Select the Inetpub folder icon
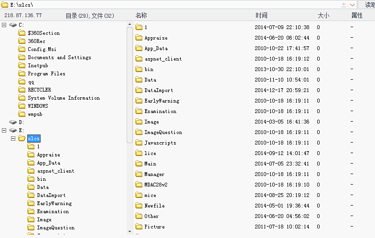Screen dimensions: 375x238 pyautogui.click(x=22, y=65)
